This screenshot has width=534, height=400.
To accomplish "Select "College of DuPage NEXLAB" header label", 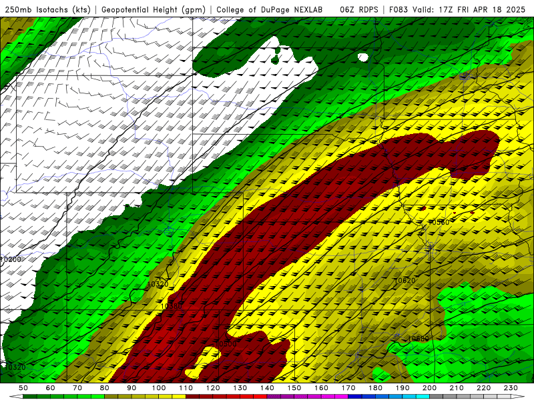I will coord(270,10).
